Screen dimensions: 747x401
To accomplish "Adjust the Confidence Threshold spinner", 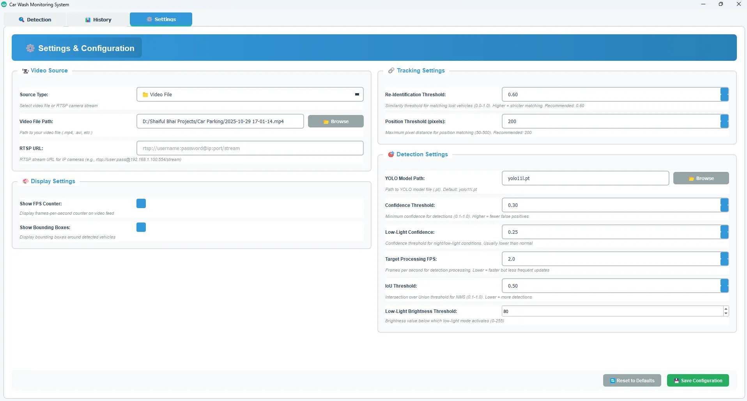I will [x=724, y=205].
